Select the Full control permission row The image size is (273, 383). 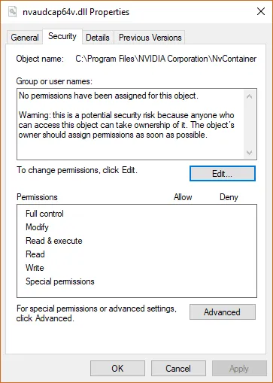[137, 214]
